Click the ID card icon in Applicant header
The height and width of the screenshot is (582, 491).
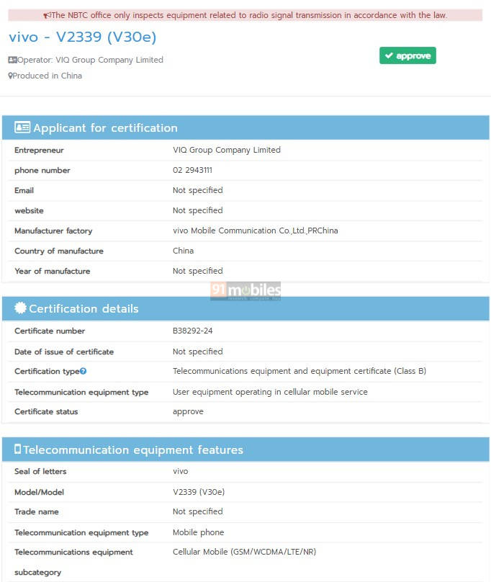click(x=22, y=127)
